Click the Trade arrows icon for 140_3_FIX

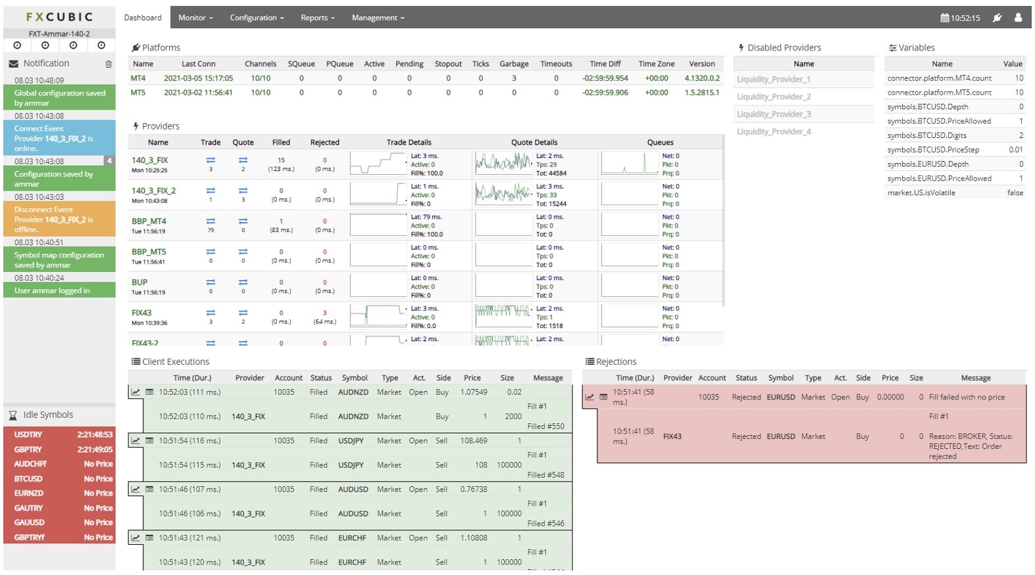pyautogui.click(x=211, y=160)
